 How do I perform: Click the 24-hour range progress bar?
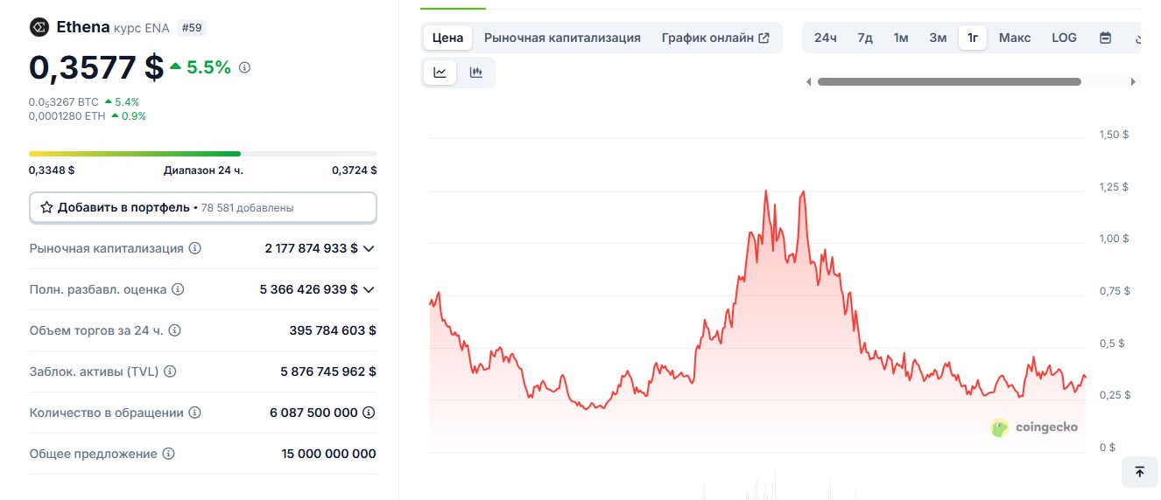(x=203, y=154)
